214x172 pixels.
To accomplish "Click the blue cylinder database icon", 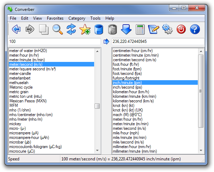I will [98, 29].
